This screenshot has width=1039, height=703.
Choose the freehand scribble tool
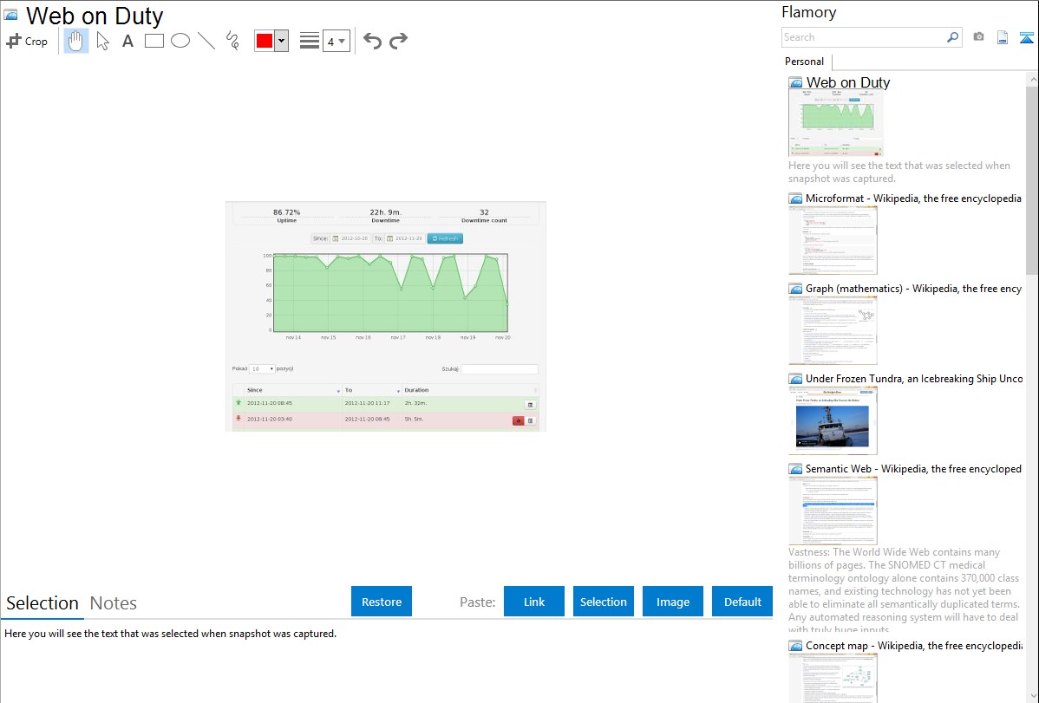coord(232,41)
